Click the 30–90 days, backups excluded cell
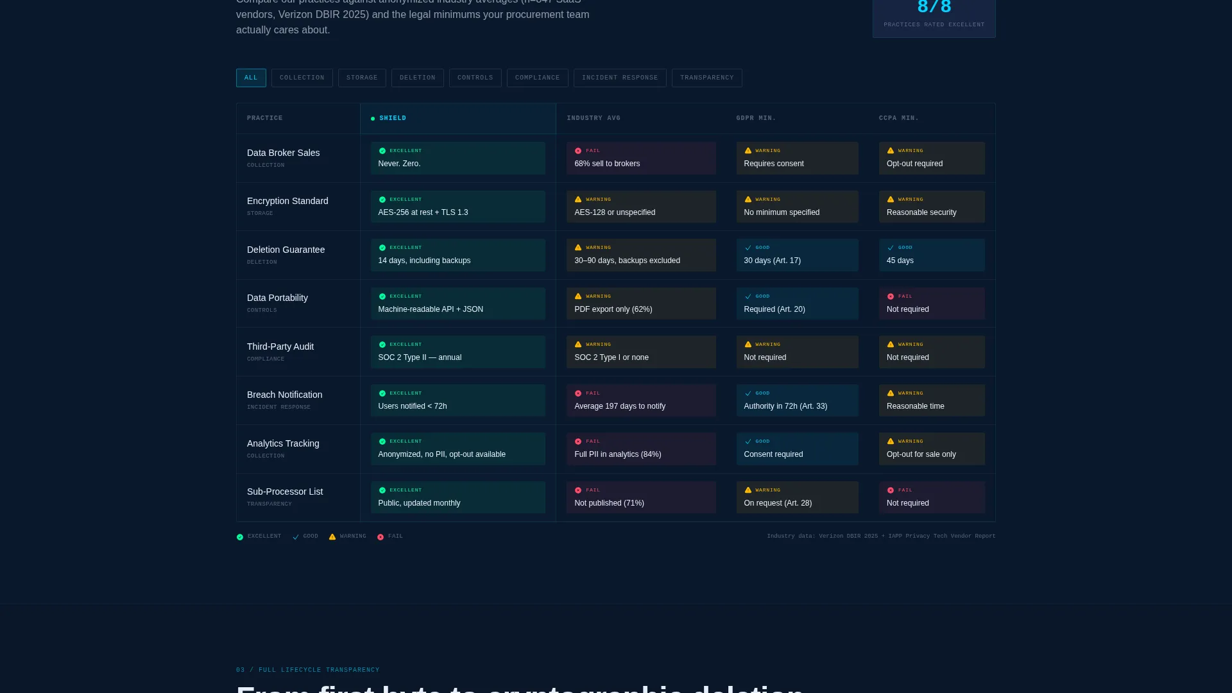 tap(641, 255)
